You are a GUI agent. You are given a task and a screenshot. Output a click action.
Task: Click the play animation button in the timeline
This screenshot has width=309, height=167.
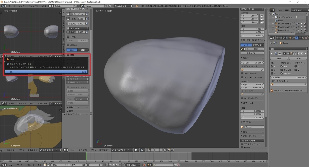click(x=116, y=165)
